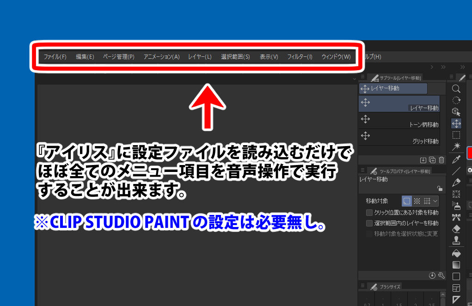Select レイヤー移動 sub tool group tab
The width and height of the screenshot is (472, 306).
393,88
